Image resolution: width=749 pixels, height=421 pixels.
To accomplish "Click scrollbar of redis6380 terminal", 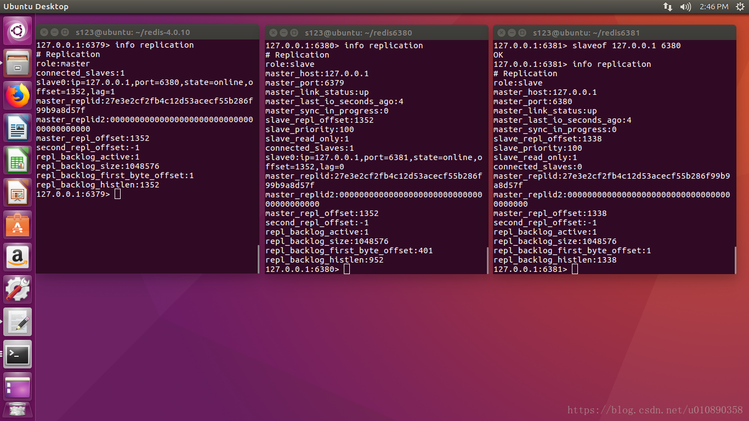I will tap(487, 260).
